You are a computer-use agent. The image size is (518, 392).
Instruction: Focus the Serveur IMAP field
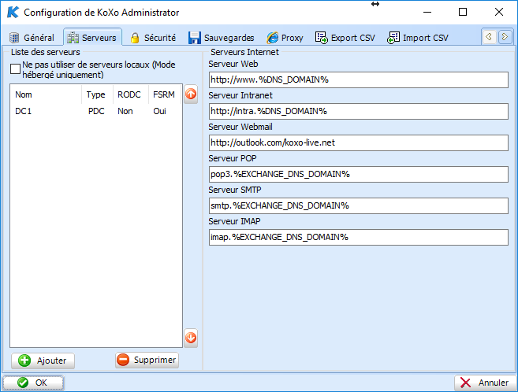pos(359,238)
